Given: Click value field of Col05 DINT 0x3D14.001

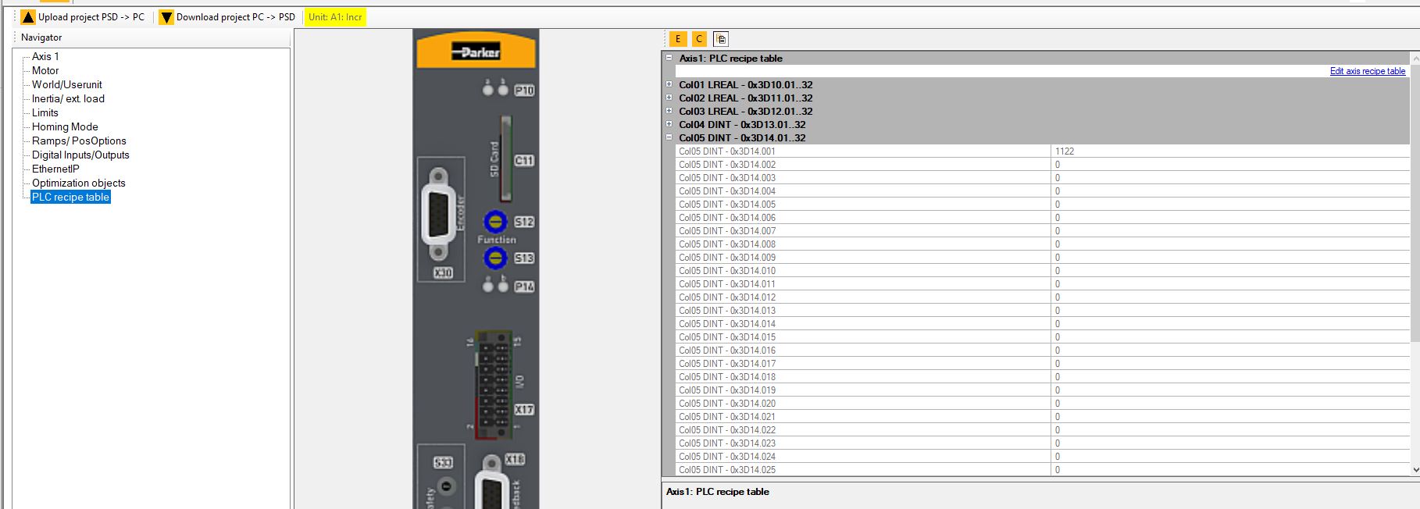Looking at the screenshot, I should click(x=1226, y=151).
